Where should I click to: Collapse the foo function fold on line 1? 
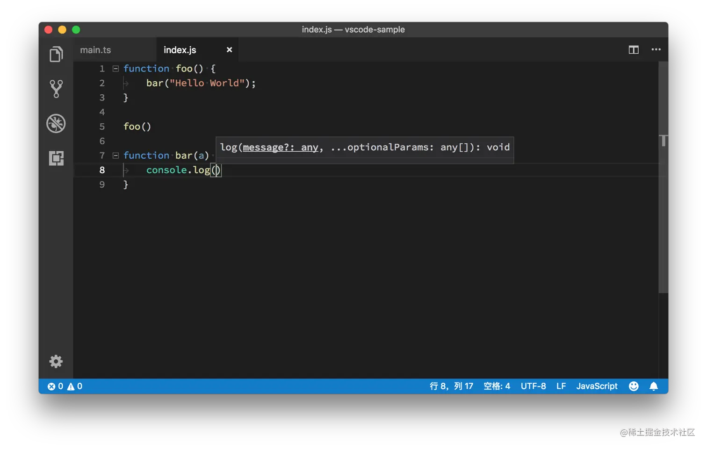(x=115, y=69)
